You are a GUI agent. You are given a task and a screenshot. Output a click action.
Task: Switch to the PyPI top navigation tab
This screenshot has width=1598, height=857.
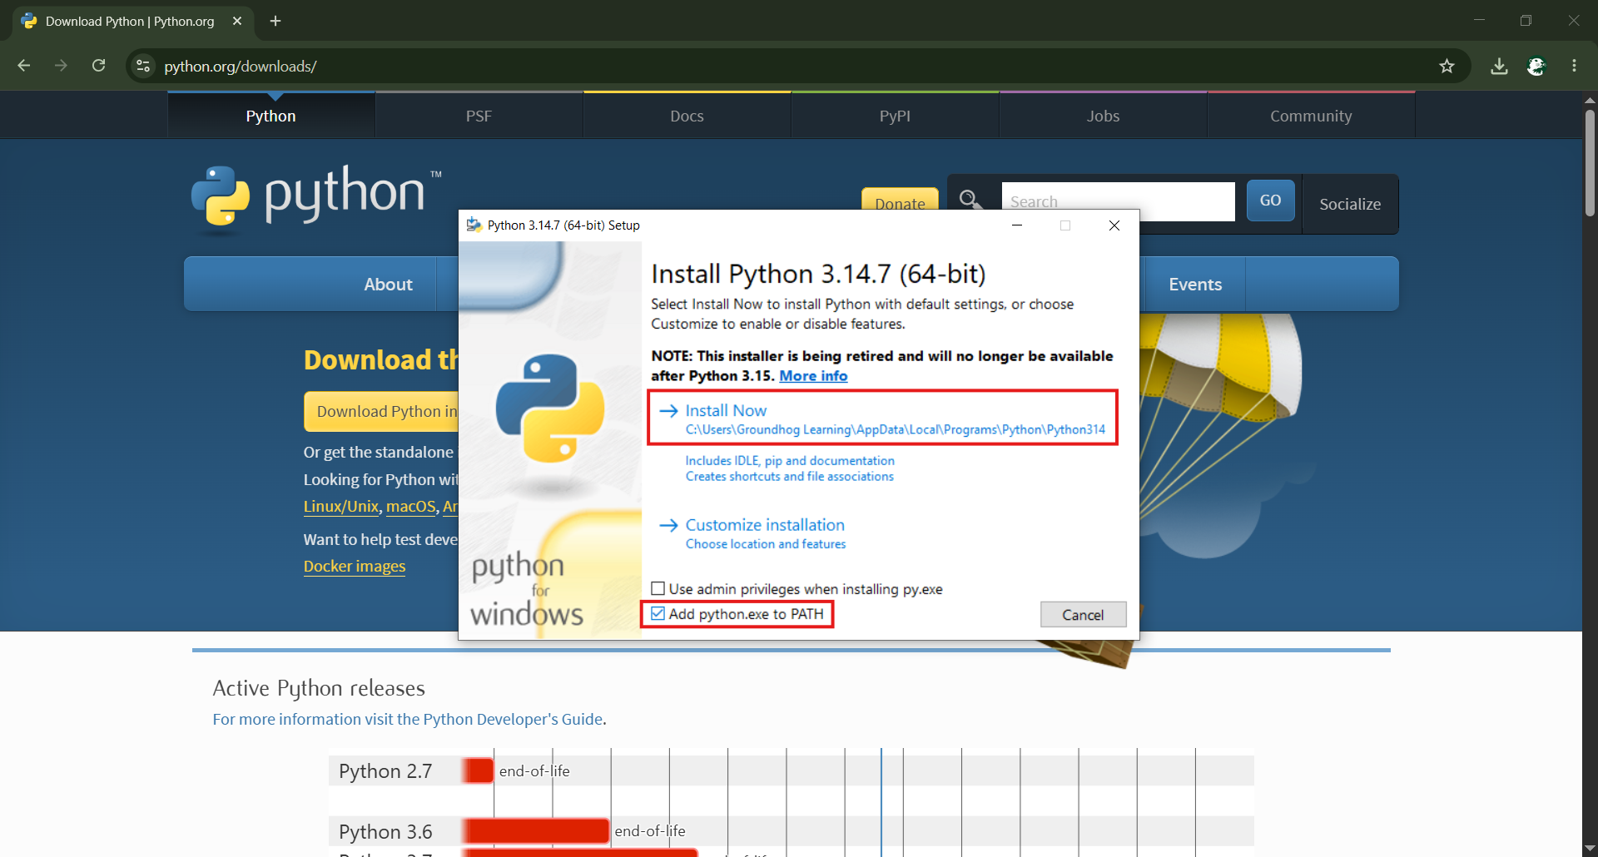(895, 116)
